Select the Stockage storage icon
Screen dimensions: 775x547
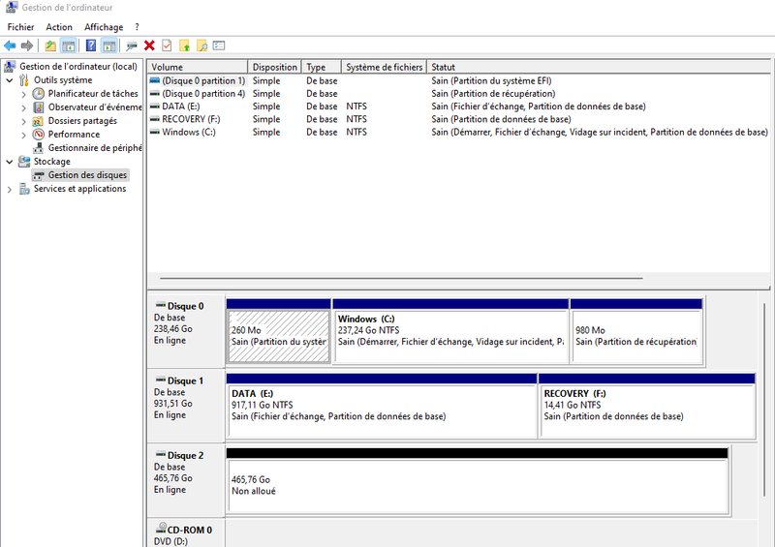(23, 162)
